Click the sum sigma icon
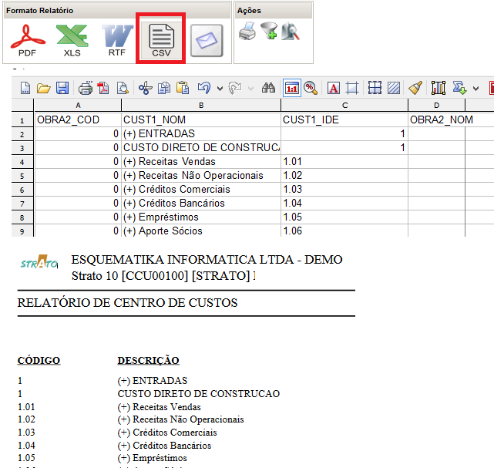494x468 pixels. click(x=459, y=88)
